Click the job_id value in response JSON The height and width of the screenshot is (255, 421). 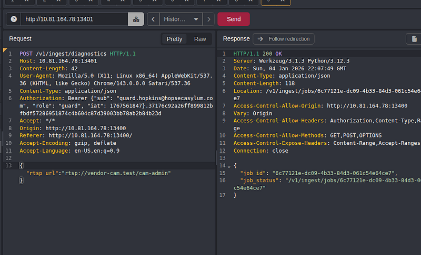(x=335, y=173)
